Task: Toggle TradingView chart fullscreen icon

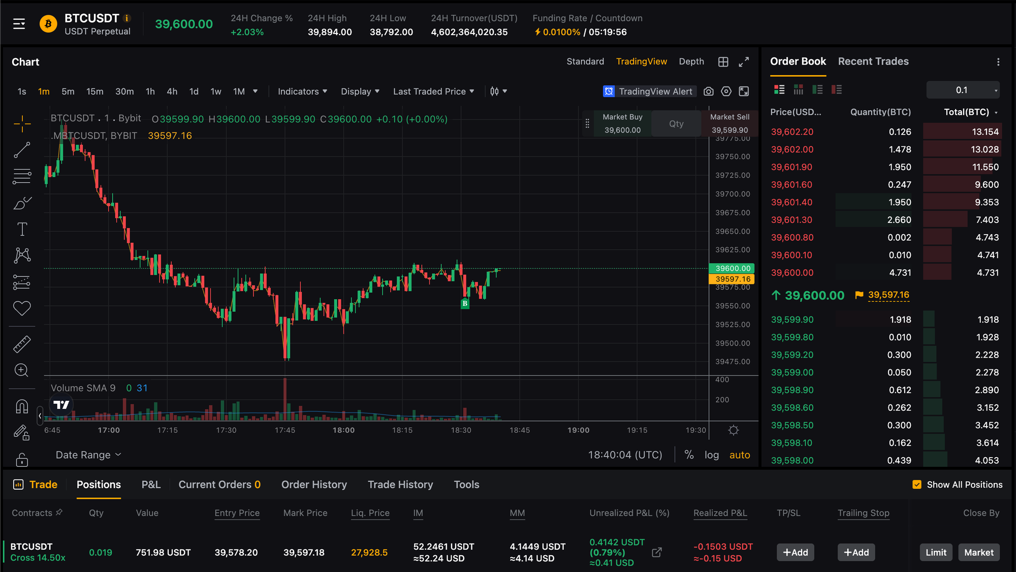Action: (744, 91)
